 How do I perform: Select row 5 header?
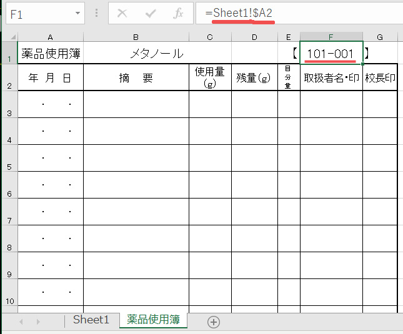coord(9,167)
